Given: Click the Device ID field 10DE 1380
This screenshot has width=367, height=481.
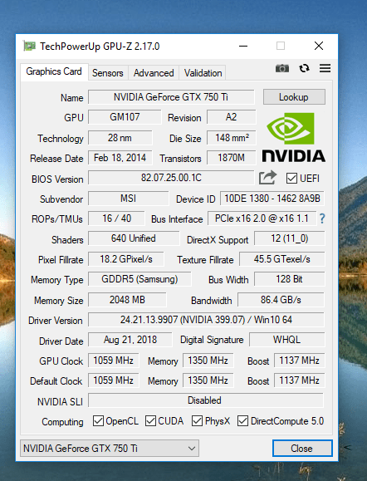Looking at the screenshot, I should pyautogui.click(x=272, y=199).
